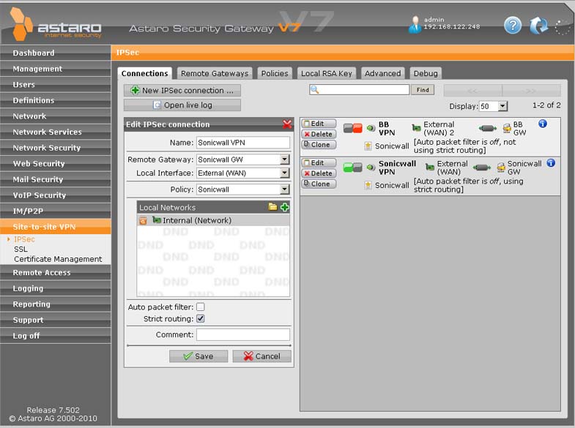Open the help question mark icon

coord(512,26)
